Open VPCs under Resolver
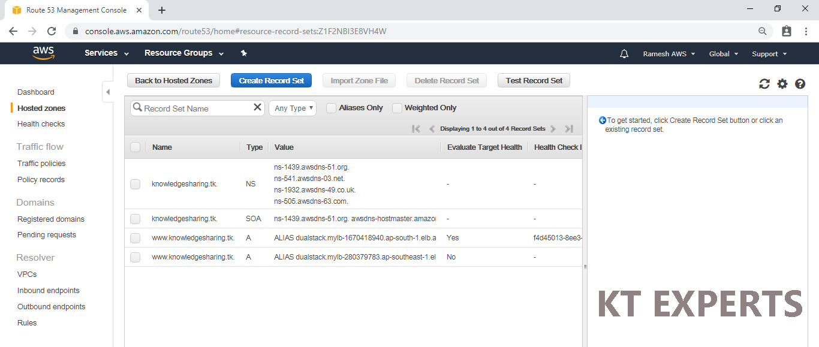Screen dimensions: 819x347 point(27,274)
